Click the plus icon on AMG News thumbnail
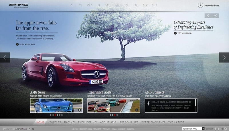Image resolution: width=229 pixels, height=131 pixels. click(79, 110)
